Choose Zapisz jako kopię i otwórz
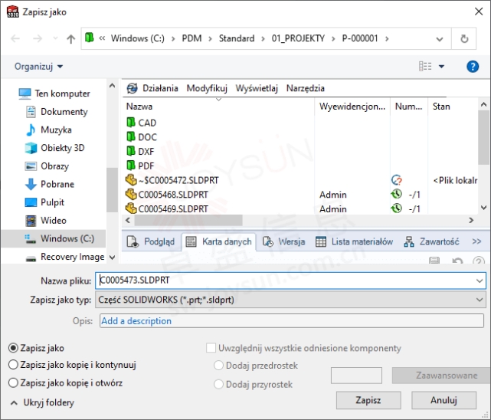Viewport: 491px width, 420px height. [x=13, y=382]
